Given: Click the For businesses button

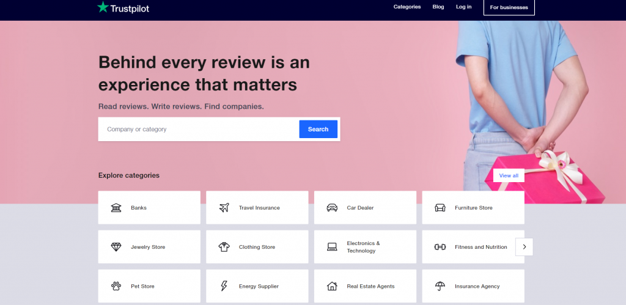Looking at the screenshot, I should pyautogui.click(x=509, y=7).
